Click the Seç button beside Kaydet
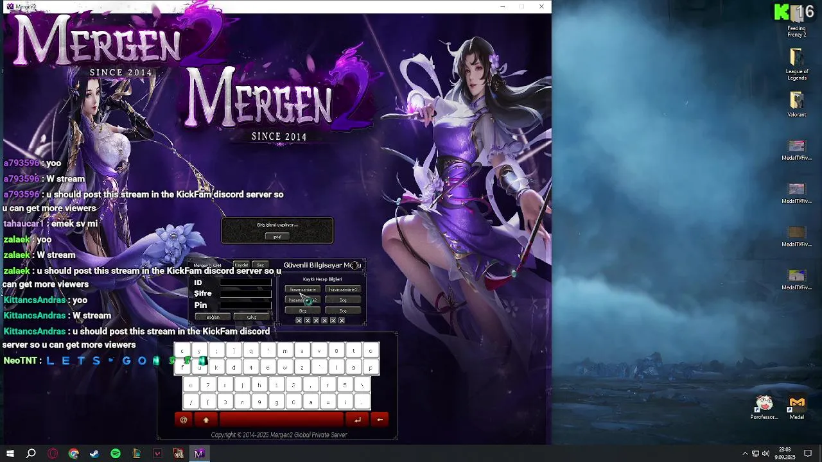This screenshot has width=822, height=462. click(260, 265)
